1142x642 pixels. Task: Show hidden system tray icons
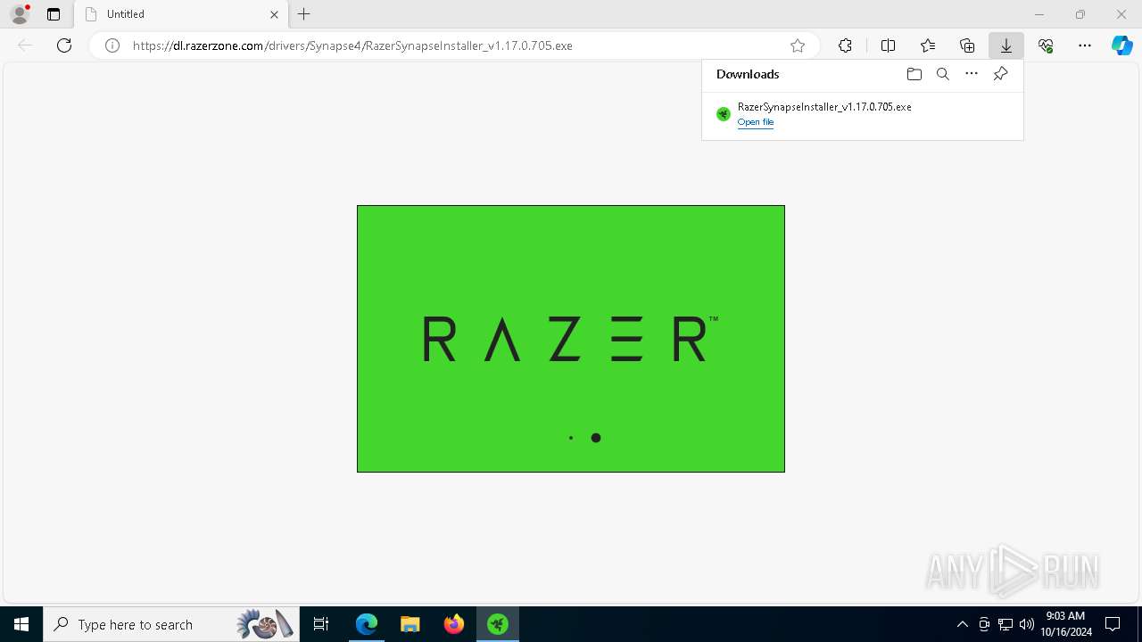pos(963,624)
